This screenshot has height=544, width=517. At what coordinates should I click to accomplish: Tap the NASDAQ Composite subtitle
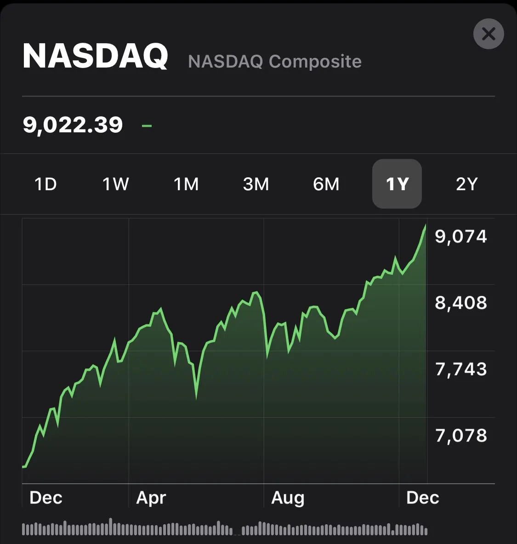[275, 62]
